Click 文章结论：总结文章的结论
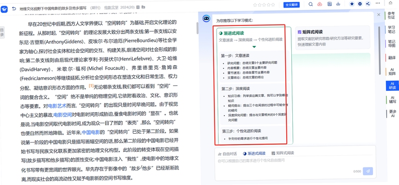Image resolution: width=399 pixels, height=185 pixels. (245, 77)
